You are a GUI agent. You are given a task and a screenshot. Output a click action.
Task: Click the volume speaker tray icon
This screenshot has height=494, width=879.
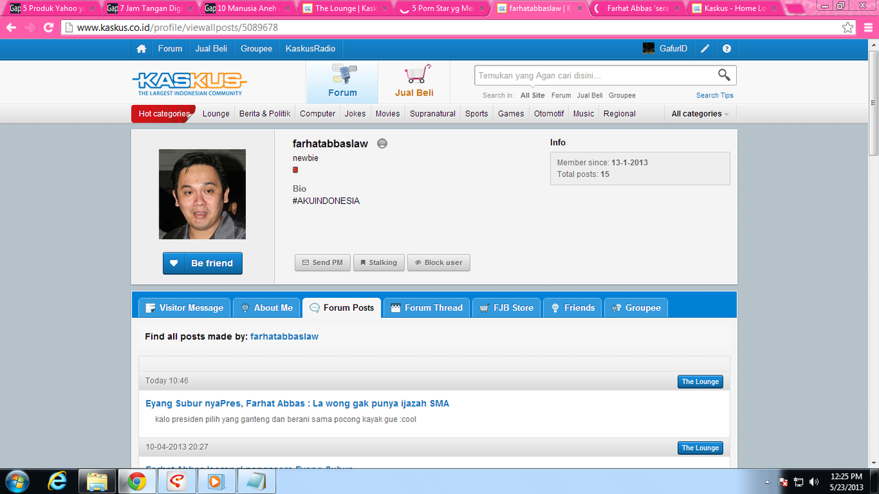coord(814,482)
